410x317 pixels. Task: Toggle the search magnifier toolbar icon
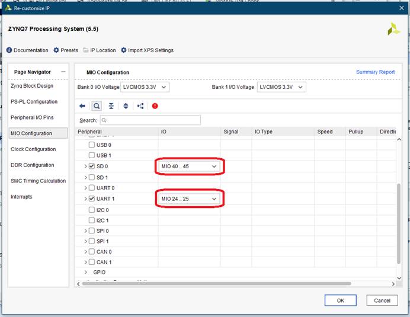(96, 106)
